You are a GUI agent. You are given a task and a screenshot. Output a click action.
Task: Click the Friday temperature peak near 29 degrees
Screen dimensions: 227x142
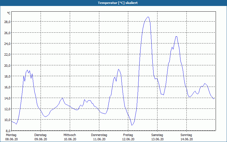[x=148, y=17]
